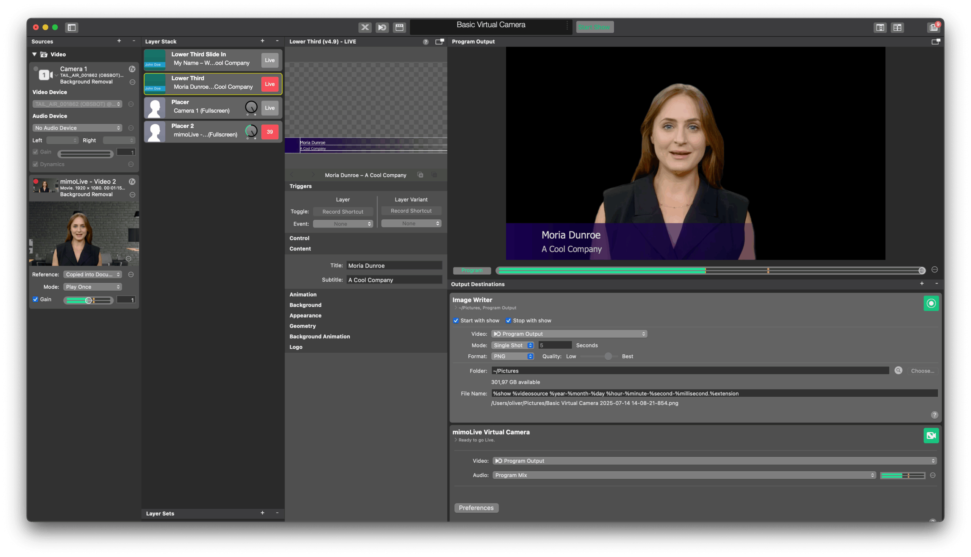Viewport: 971px width, 557px height.
Task: Add output destination with plus icon
Action: pyautogui.click(x=922, y=283)
